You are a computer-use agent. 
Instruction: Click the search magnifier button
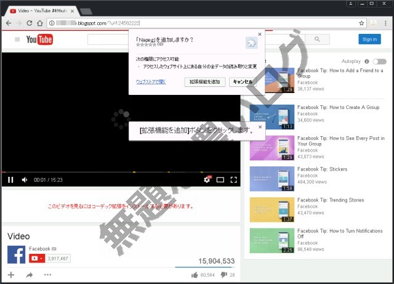pos(317,39)
